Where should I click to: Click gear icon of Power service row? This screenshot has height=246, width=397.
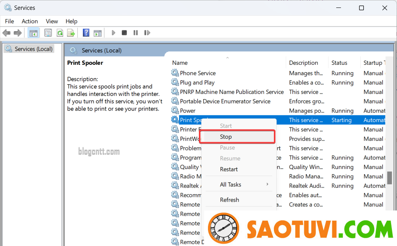pos(175,110)
